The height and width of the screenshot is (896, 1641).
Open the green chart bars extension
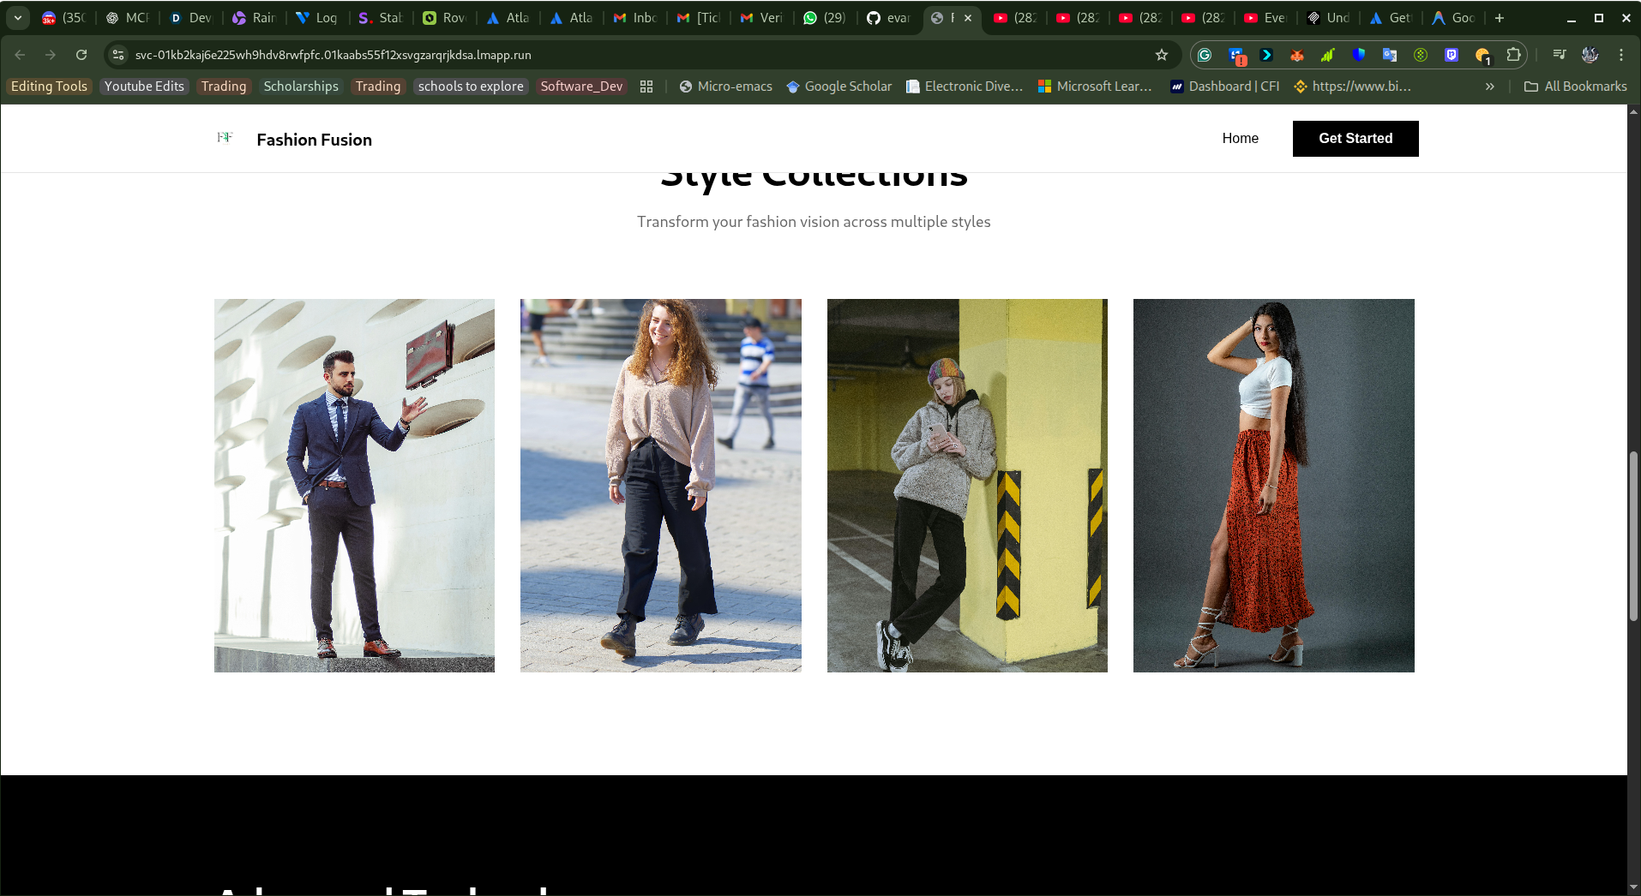1328,55
